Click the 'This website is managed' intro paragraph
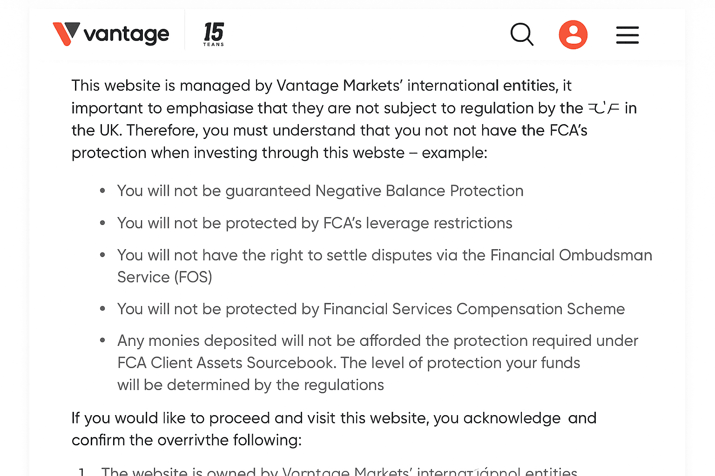 click(x=354, y=119)
